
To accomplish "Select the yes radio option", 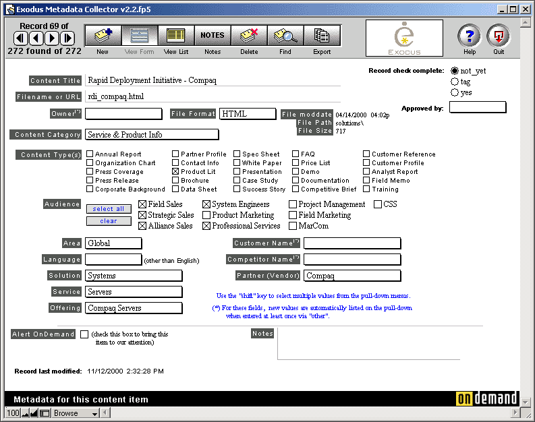I will coord(455,92).
